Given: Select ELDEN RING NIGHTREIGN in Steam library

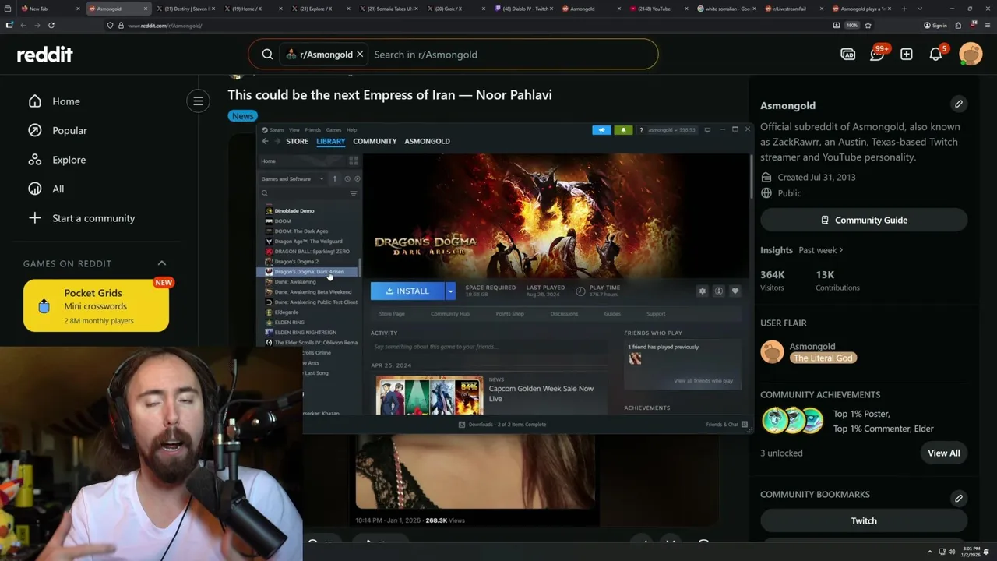Looking at the screenshot, I should tap(305, 333).
